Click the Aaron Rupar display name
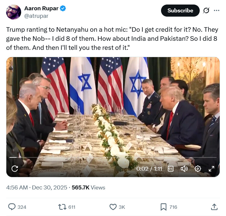 [x=41, y=9]
